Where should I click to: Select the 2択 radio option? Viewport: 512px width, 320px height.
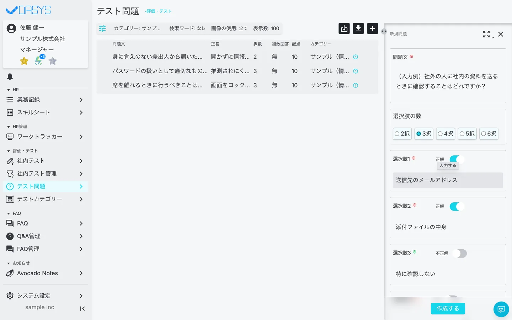point(402,134)
